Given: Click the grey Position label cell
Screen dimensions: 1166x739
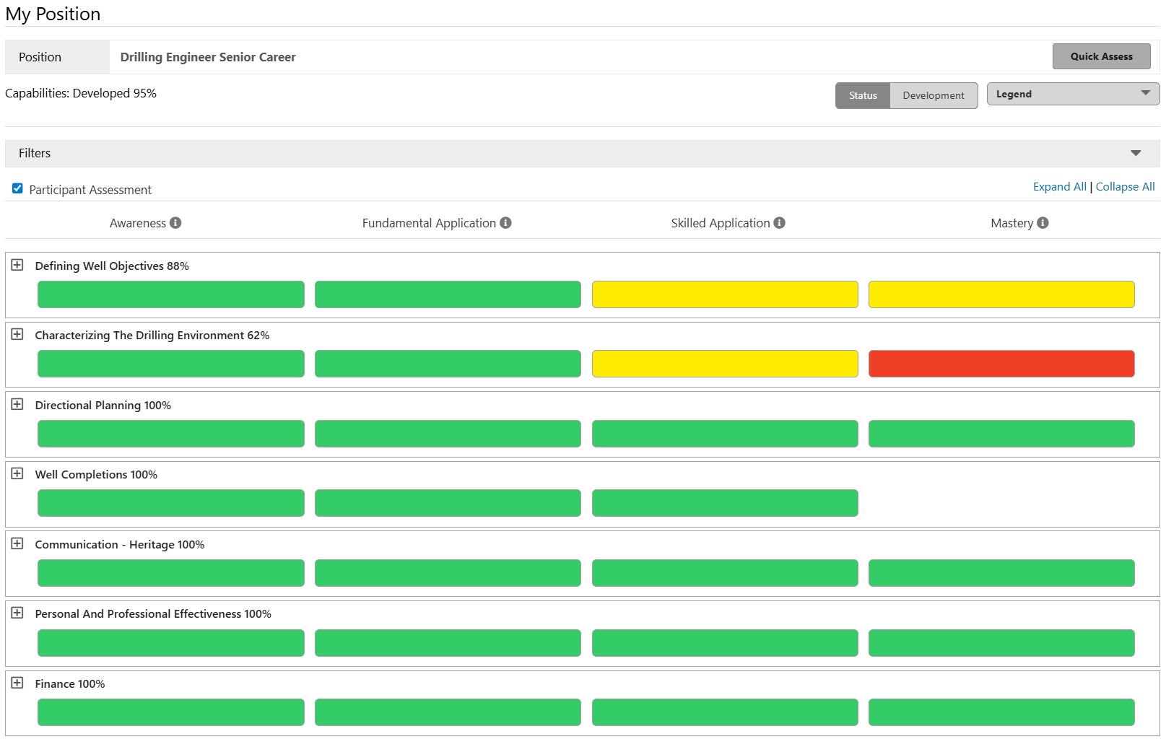Looking at the screenshot, I should tap(57, 57).
